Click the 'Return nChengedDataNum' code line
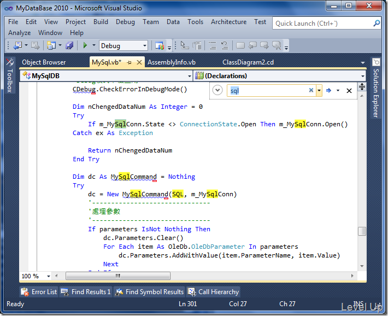 coord(130,150)
